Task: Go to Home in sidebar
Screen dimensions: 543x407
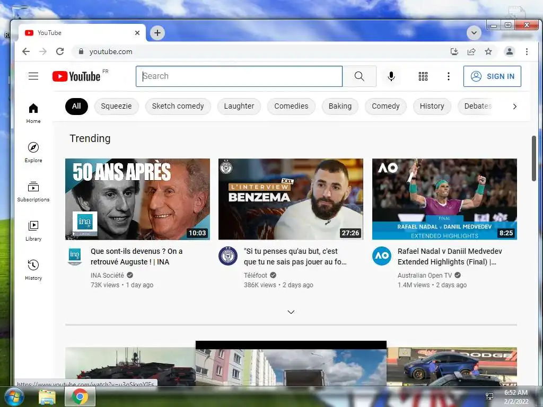Action: [x=33, y=113]
